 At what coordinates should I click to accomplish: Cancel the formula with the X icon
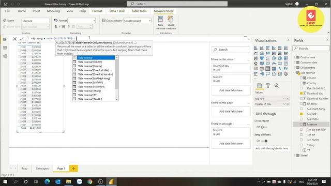tap(14, 39)
